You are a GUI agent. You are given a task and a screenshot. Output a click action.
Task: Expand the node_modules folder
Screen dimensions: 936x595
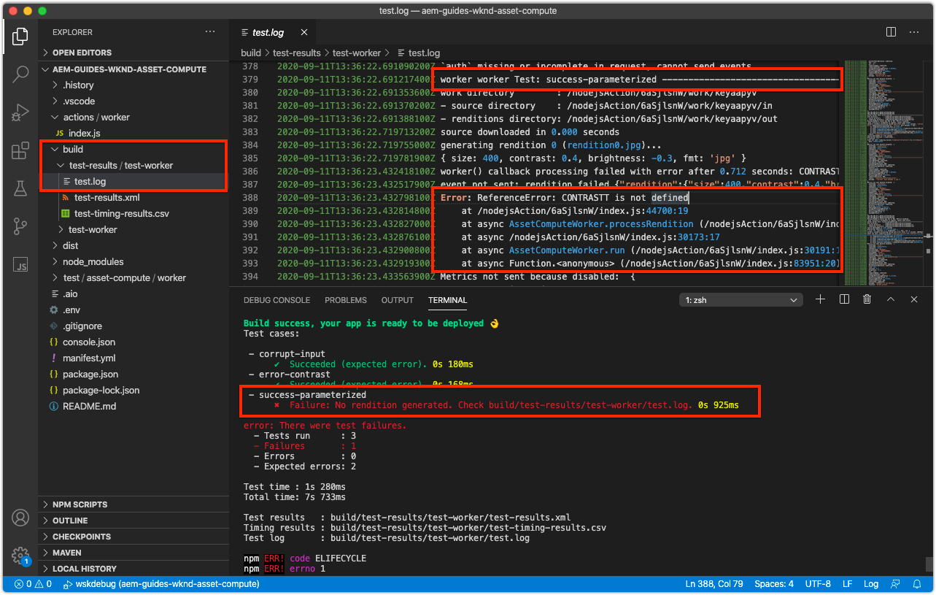pos(93,261)
